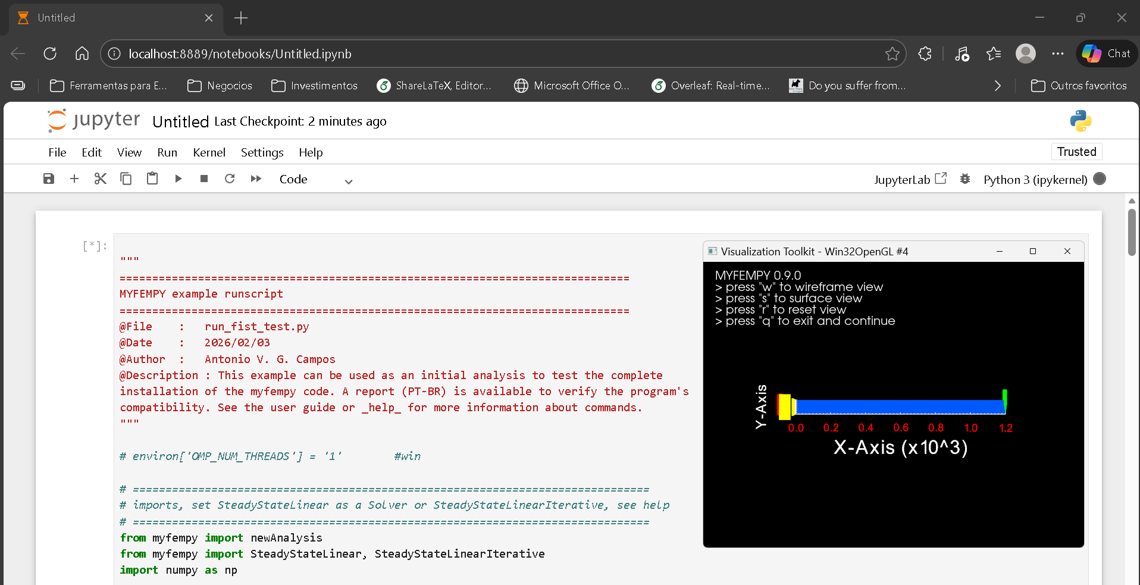The image size is (1140, 585).
Task: Open a new browser tab
Action: click(x=241, y=18)
